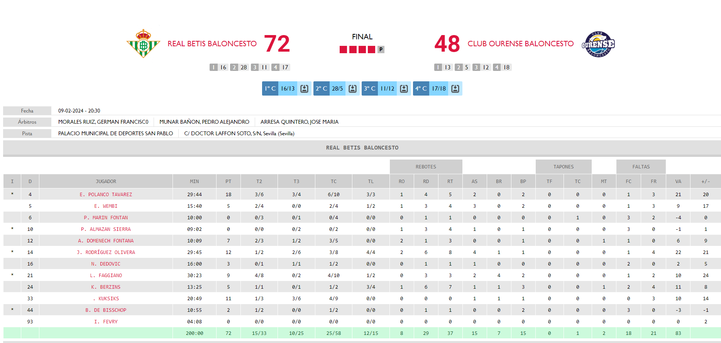Click the totals minutes cell 200:00
The image size is (721, 343).
(195, 333)
